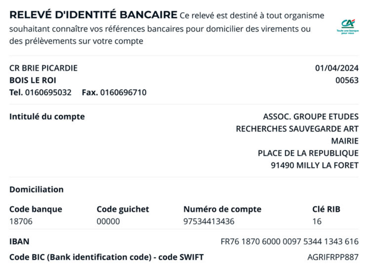Image resolution: width=369 pixels, height=271 pixels.
Task: Click the account number 97534413436
Action: pyautogui.click(x=209, y=221)
